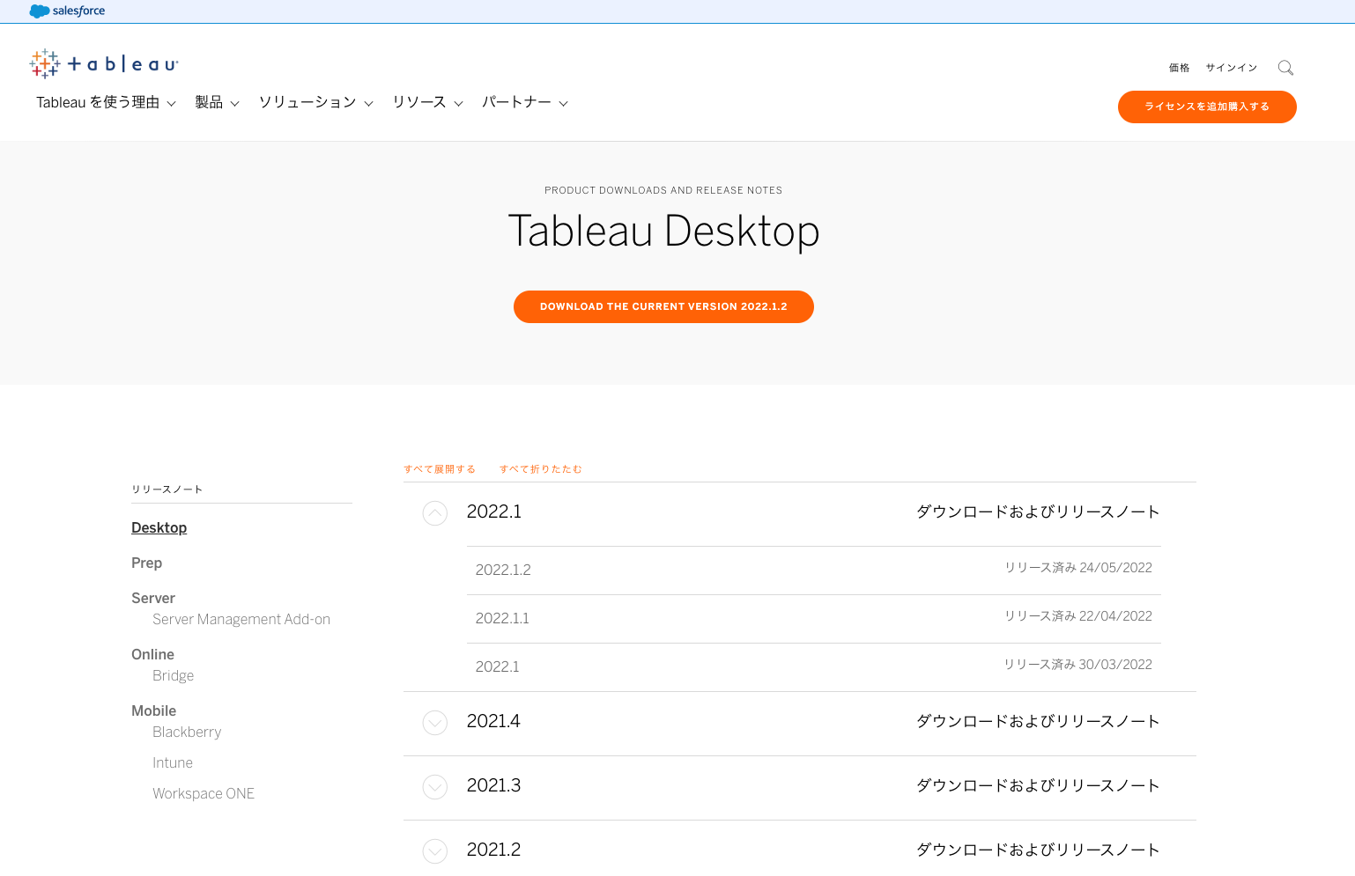Click the orange ライセンスを追加購入する button
The image size is (1355, 876).
coord(1206,107)
